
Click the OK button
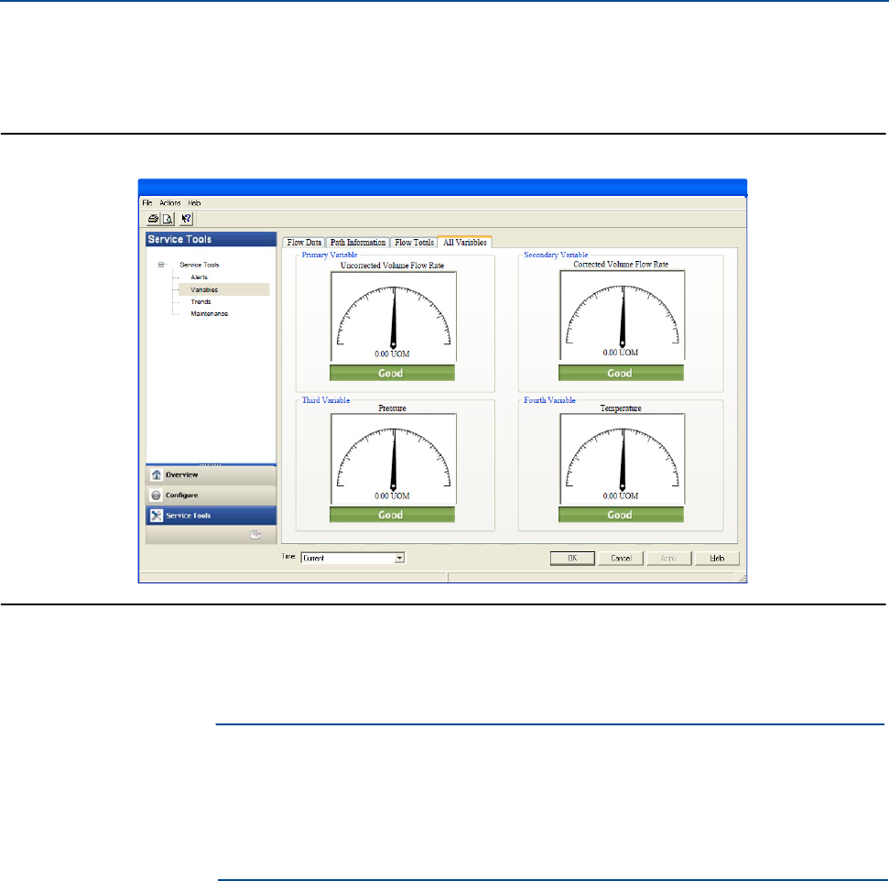click(x=572, y=559)
